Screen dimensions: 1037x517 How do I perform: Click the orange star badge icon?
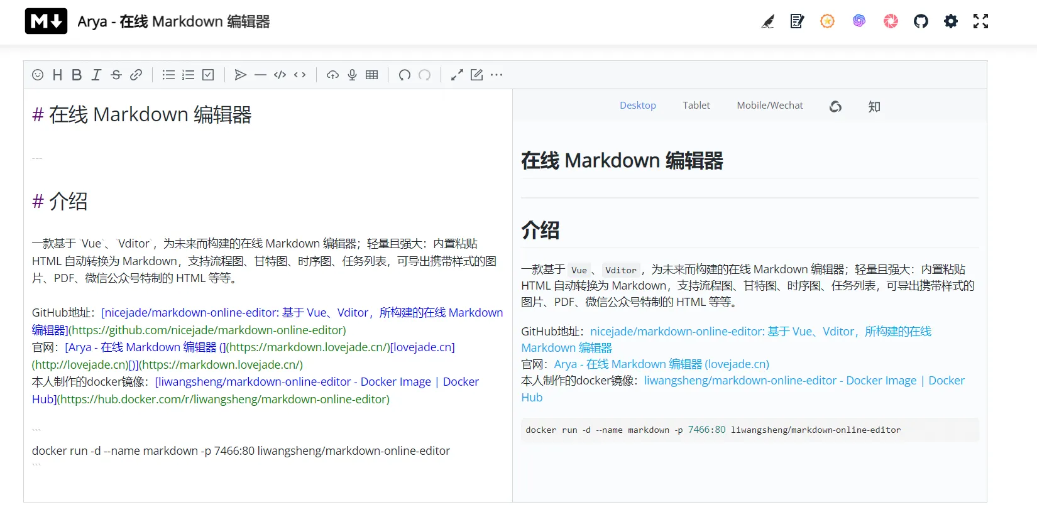tap(828, 21)
